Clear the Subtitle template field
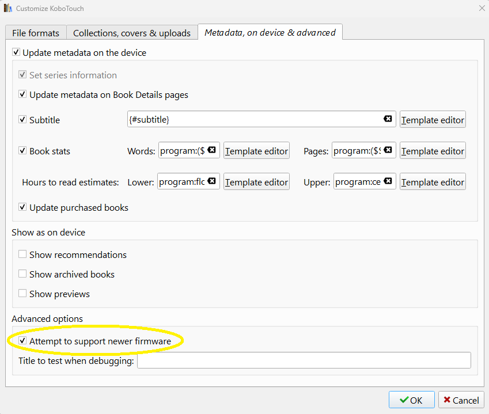Screen dimensions: 489x414 click(x=388, y=119)
